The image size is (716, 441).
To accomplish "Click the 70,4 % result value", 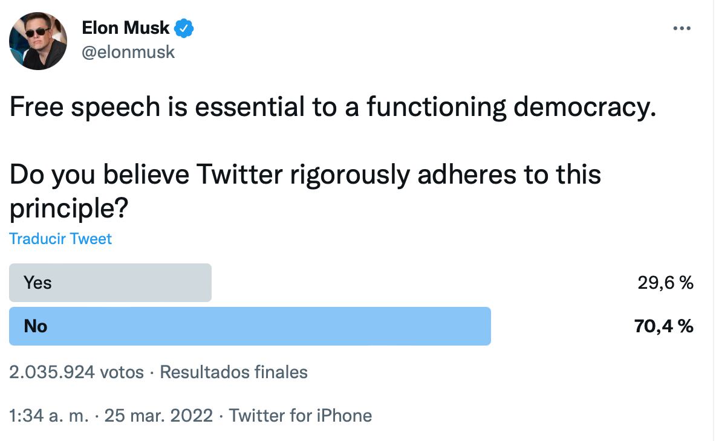I will coord(664,326).
